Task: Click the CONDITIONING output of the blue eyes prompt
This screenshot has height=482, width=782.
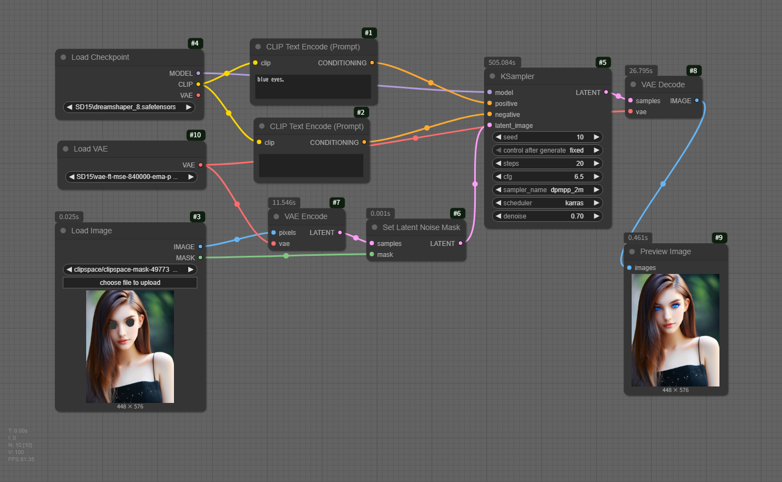Action: tap(372, 63)
